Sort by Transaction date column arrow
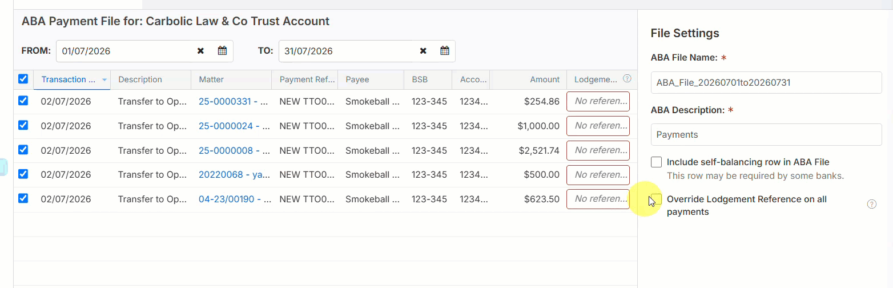Image resolution: width=893 pixels, height=288 pixels. point(104,80)
